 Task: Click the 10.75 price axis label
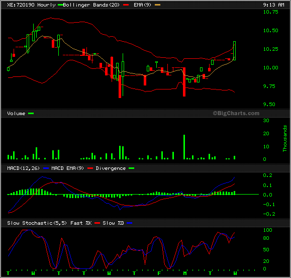coord(271,12)
